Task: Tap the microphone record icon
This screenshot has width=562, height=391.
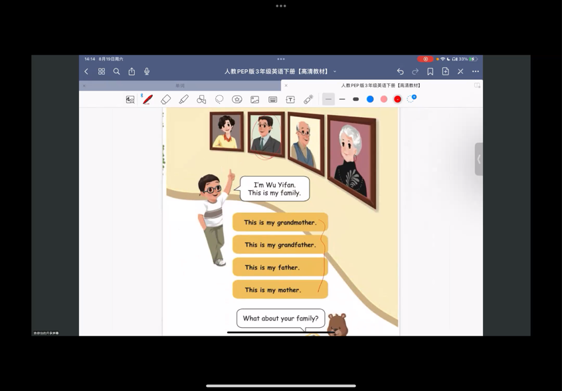Action: 147,71
